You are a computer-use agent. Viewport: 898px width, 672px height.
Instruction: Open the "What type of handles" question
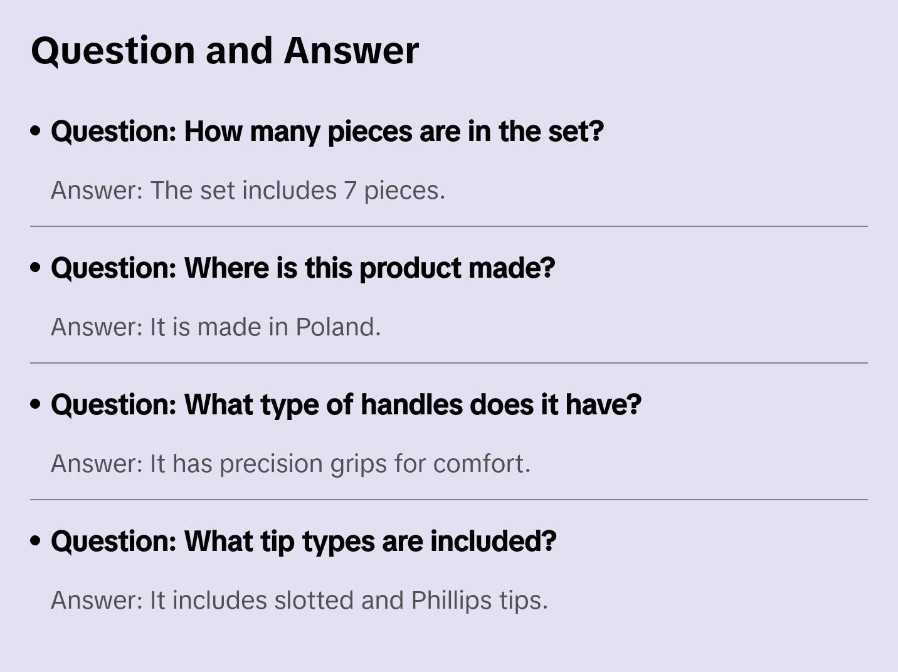click(x=346, y=405)
